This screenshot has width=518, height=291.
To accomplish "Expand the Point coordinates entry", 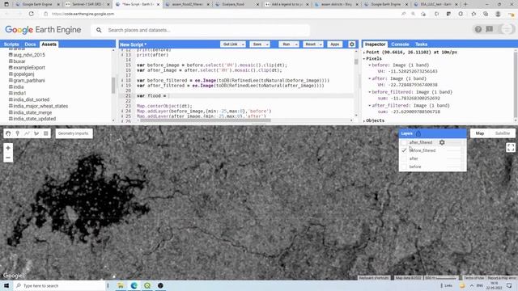I will tap(364, 52).
